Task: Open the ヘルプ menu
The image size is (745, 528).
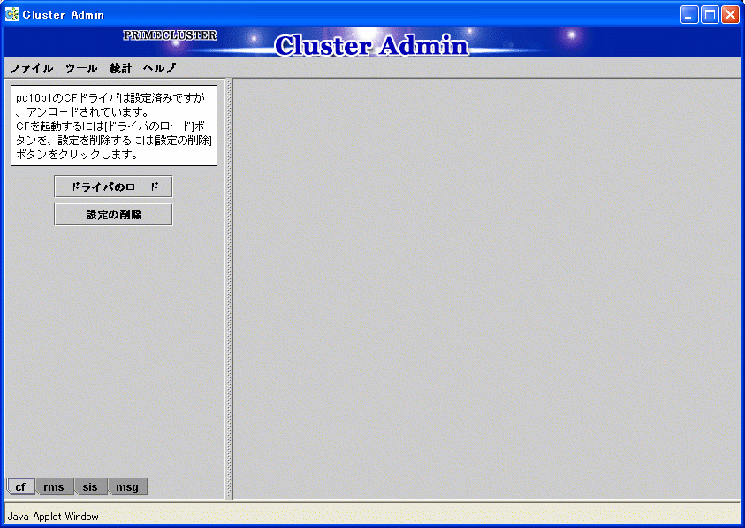Action: 160,68
